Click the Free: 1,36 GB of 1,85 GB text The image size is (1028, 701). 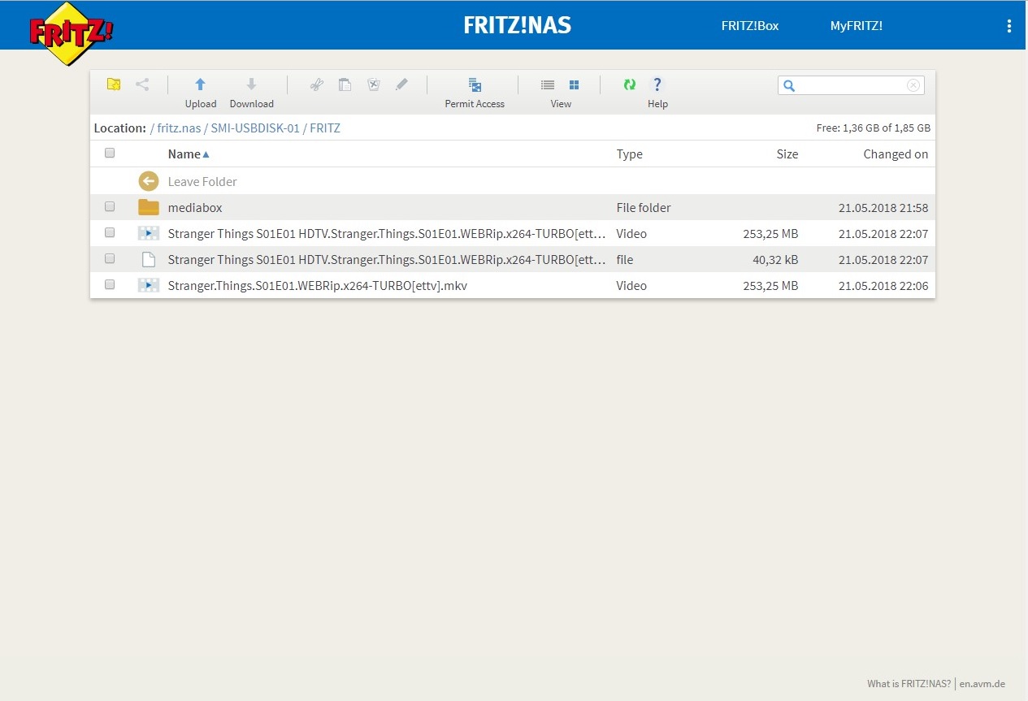click(874, 128)
